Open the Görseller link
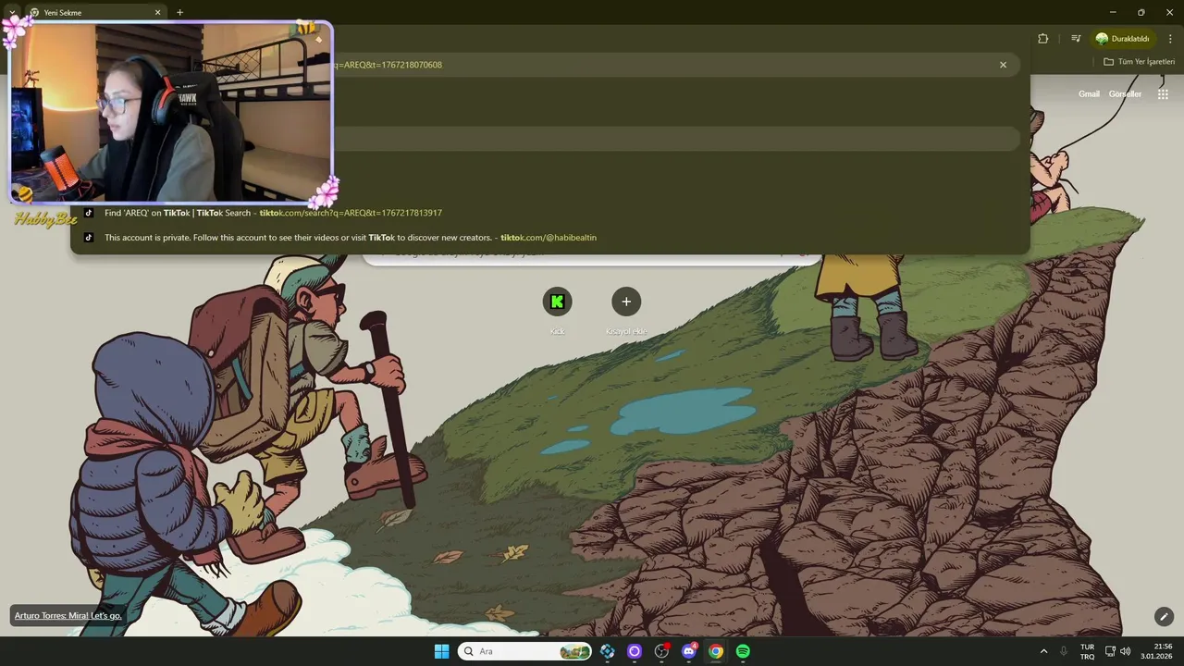The height and width of the screenshot is (666, 1184). coord(1125,94)
